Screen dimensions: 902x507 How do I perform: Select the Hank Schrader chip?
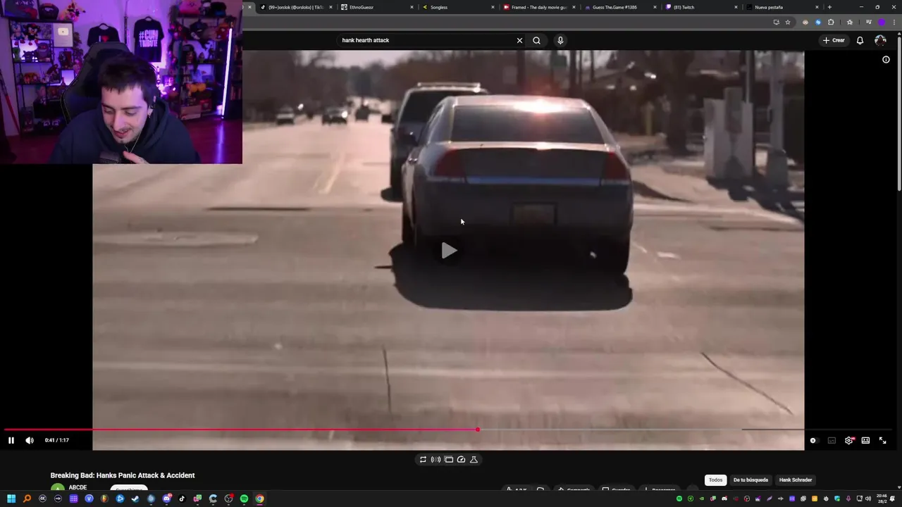(x=796, y=480)
